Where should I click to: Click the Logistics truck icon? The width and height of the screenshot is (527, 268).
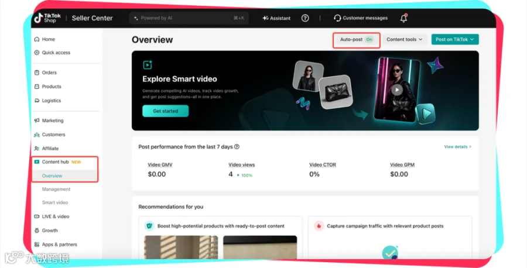point(37,101)
